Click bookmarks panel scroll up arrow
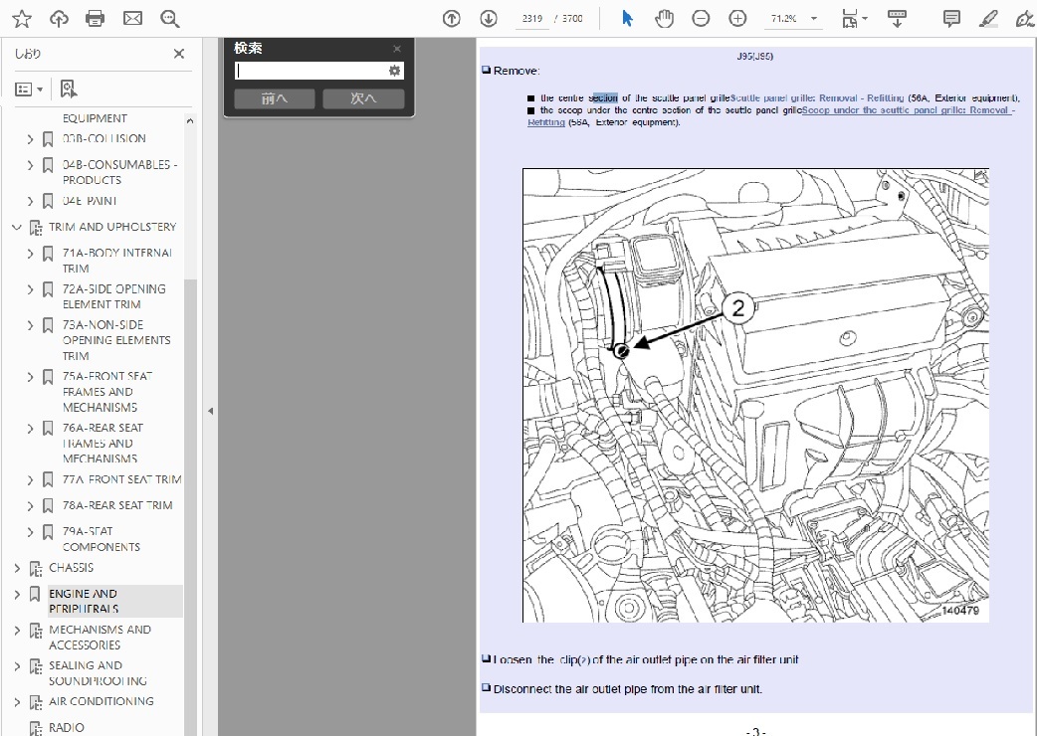This screenshot has width=1037, height=736. [190, 121]
